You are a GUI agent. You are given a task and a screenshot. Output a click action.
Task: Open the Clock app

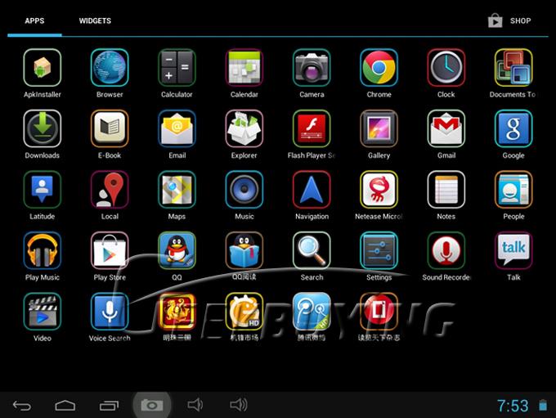tap(446, 68)
